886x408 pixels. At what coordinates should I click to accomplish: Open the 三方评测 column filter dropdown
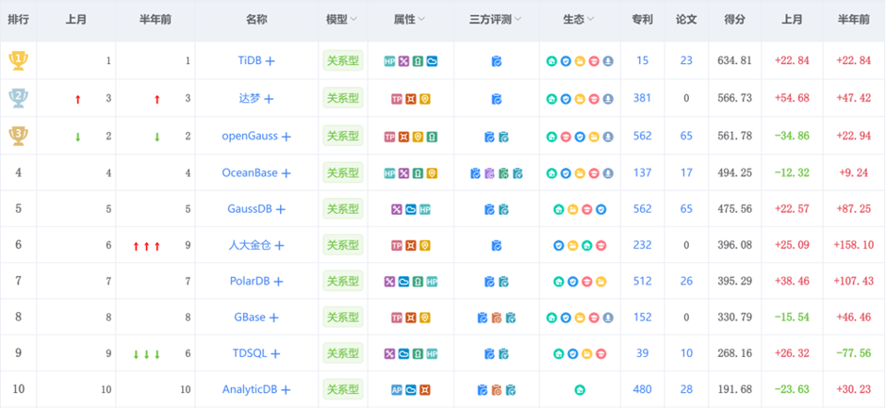click(517, 20)
